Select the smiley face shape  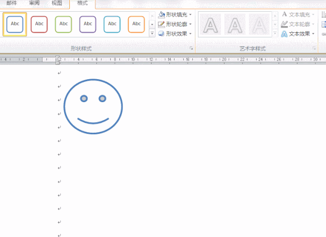pos(93,107)
